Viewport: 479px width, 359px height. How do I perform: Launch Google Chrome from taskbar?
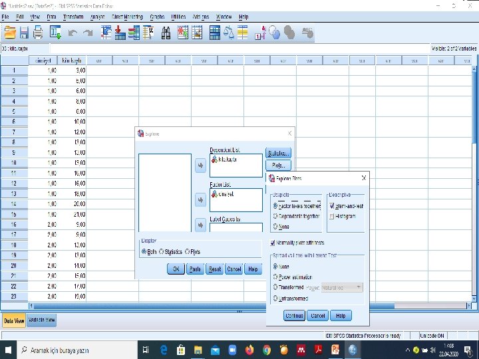click(267, 350)
